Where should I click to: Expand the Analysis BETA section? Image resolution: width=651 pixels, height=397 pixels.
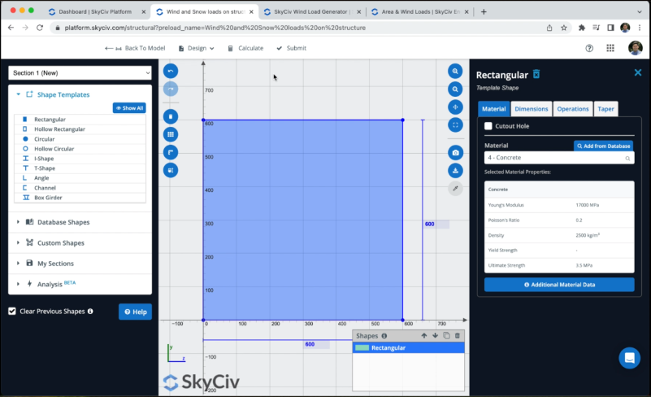(51, 284)
